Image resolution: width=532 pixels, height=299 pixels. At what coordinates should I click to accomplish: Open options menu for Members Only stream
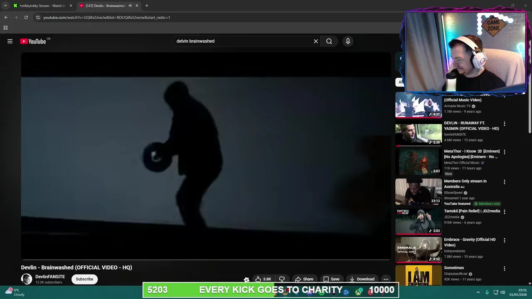click(505, 182)
